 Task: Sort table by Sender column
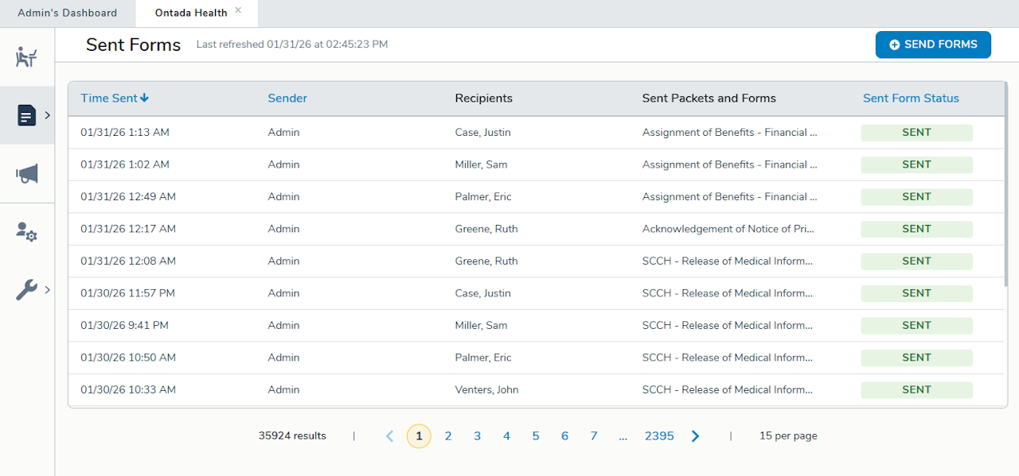coord(287,99)
